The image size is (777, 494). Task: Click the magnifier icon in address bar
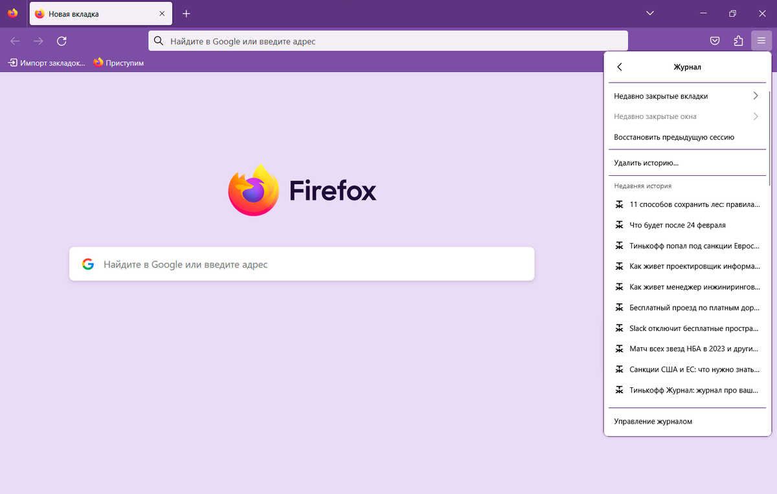point(159,41)
